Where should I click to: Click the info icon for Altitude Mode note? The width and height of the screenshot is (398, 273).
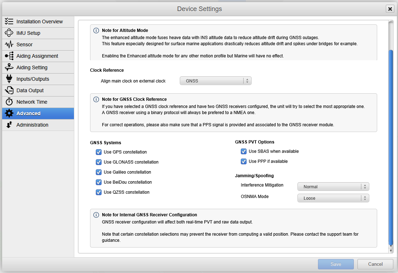coord(96,30)
